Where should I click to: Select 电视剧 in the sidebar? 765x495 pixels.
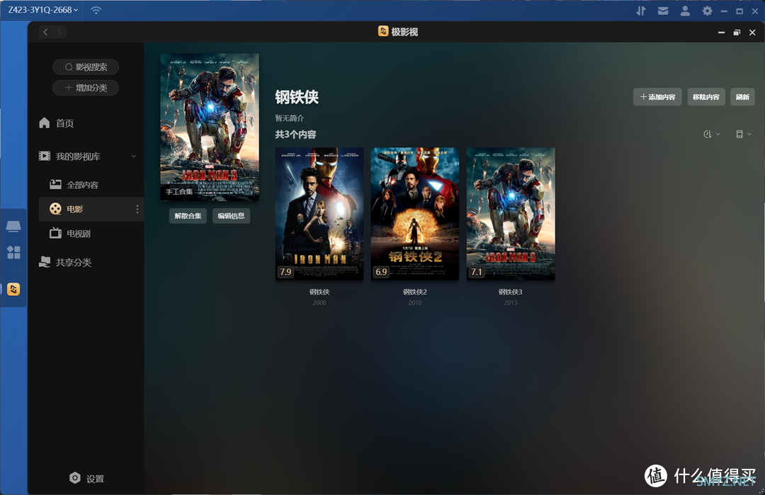tap(78, 234)
